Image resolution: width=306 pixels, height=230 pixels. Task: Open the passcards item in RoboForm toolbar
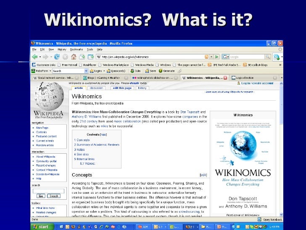(x=116, y=71)
